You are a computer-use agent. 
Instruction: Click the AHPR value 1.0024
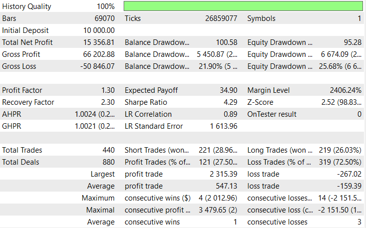(x=95, y=114)
